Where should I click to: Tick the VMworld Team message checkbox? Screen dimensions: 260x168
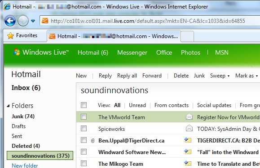pos(84,117)
